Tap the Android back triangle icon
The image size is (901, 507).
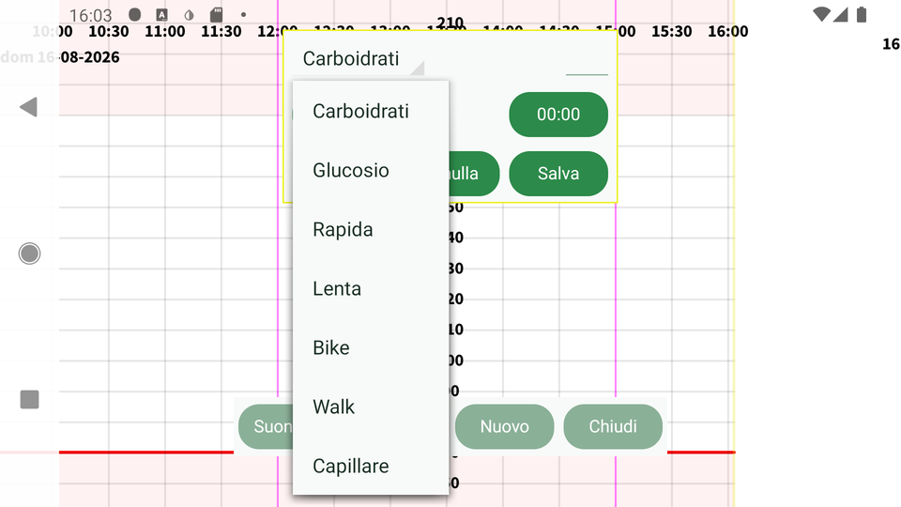click(29, 107)
